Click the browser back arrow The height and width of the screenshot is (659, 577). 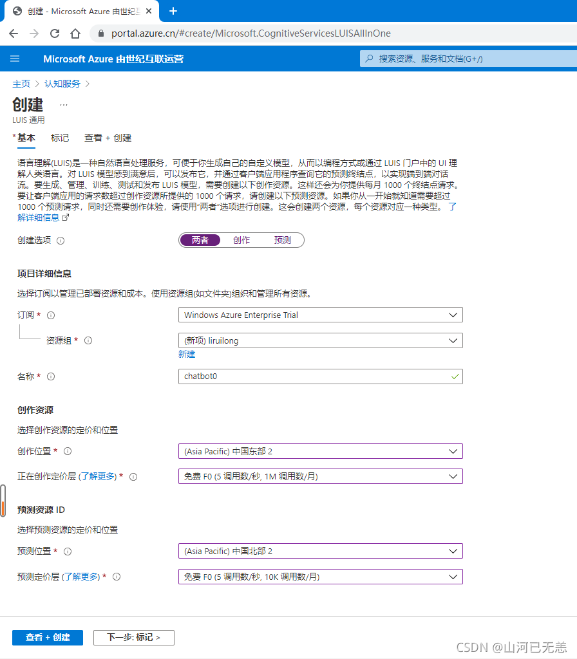pyautogui.click(x=14, y=33)
